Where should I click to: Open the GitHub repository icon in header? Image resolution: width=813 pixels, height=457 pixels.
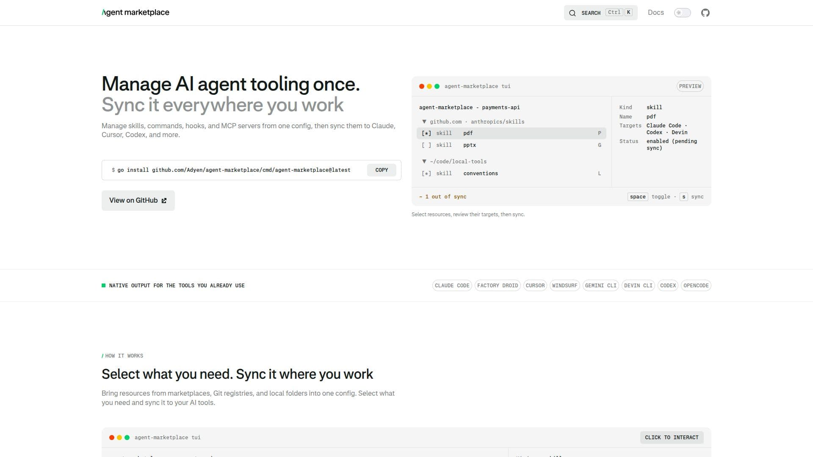(705, 13)
